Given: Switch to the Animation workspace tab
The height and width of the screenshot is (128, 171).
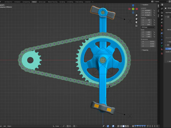Looking at the screenshot, I should coord(17,2).
